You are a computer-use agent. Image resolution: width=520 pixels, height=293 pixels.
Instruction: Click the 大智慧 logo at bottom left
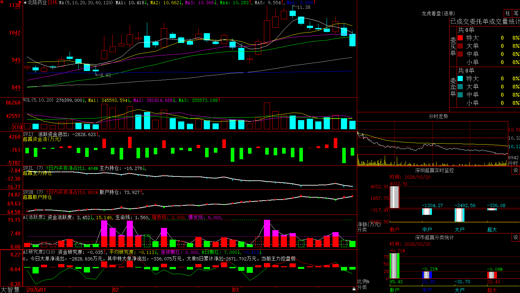pos(10,289)
